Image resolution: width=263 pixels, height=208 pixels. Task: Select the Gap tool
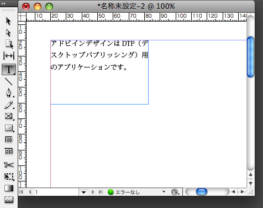pos(9,55)
